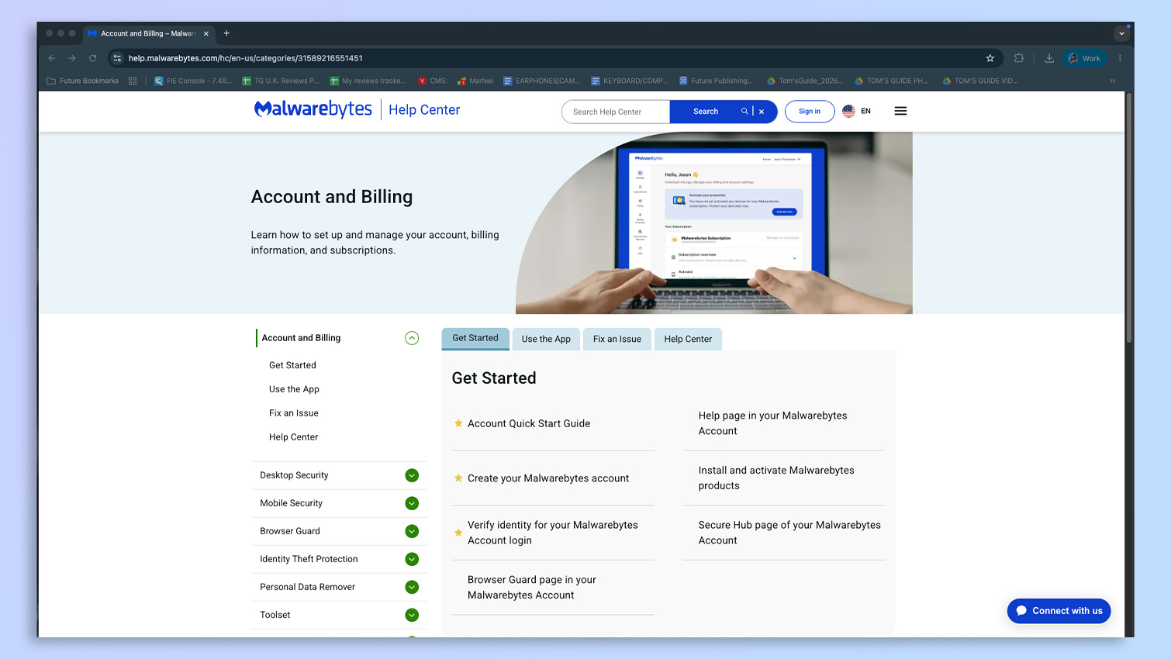1171x659 pixels.
Task: Expand Identity Theft Protection section
Action: click(412, 559)
